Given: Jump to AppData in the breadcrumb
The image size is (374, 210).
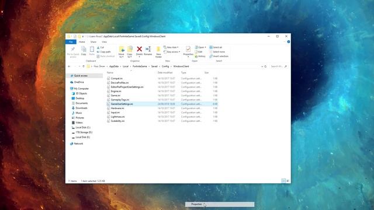Looking at the screenshot, I should (x=114, y=66).
